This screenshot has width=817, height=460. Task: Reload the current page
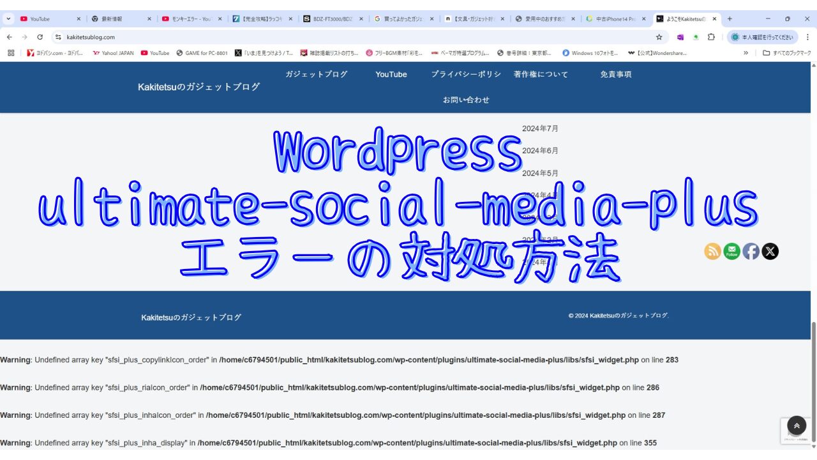(40, 37)
